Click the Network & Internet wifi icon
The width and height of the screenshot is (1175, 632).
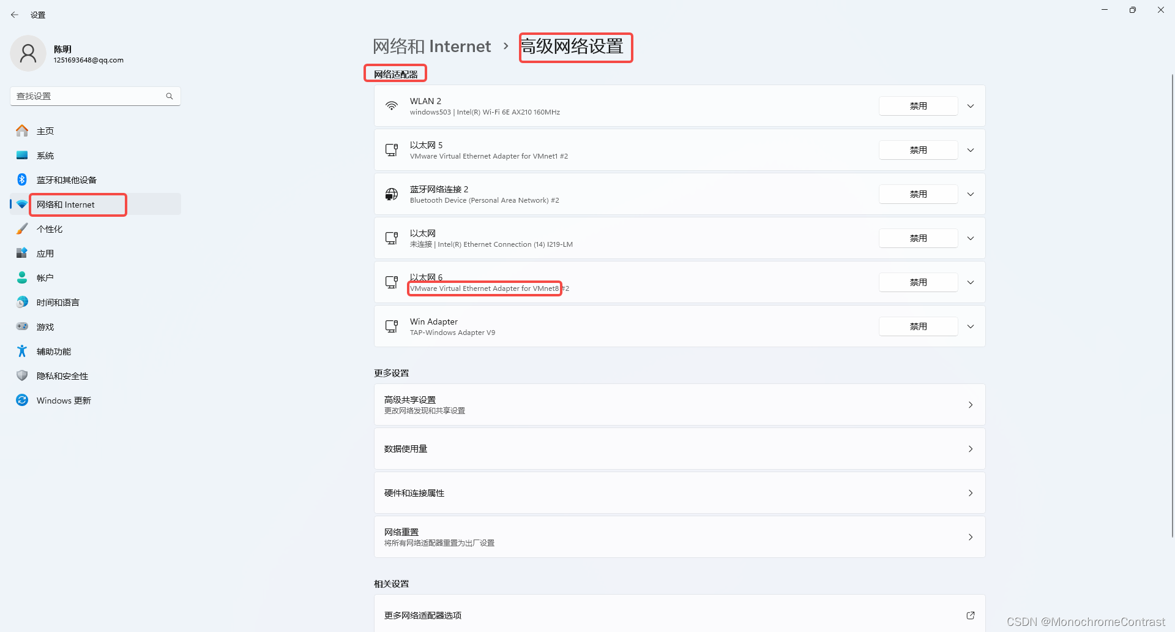pos(22,204)
